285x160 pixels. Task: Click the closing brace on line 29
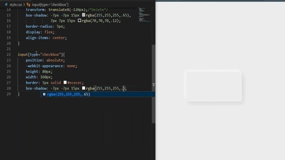click(19, 94)
